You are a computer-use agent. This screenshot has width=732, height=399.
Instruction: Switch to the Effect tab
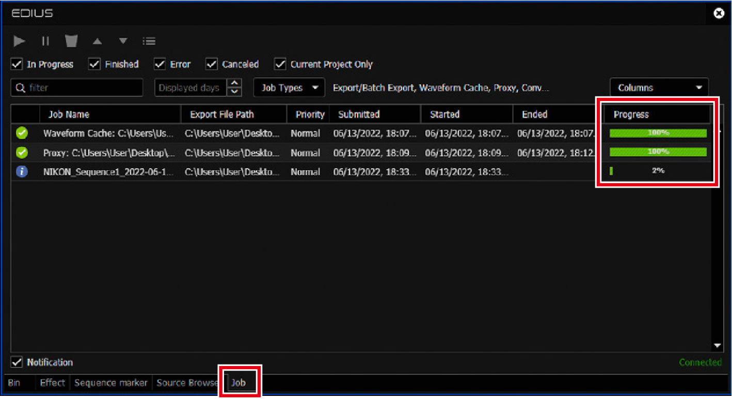click(x=52, y=383)
